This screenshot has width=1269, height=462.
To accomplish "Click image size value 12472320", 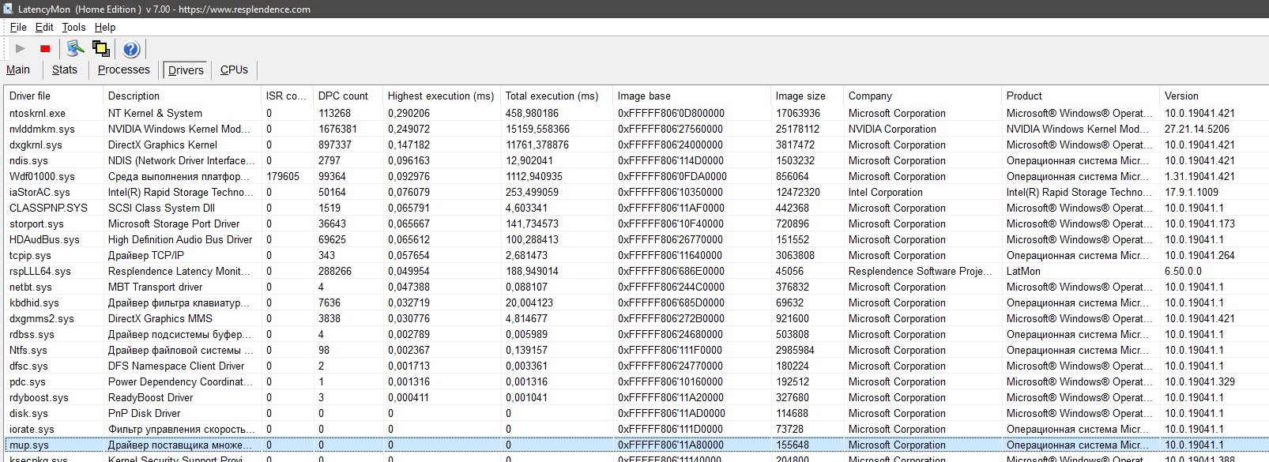I will [798, 192].
